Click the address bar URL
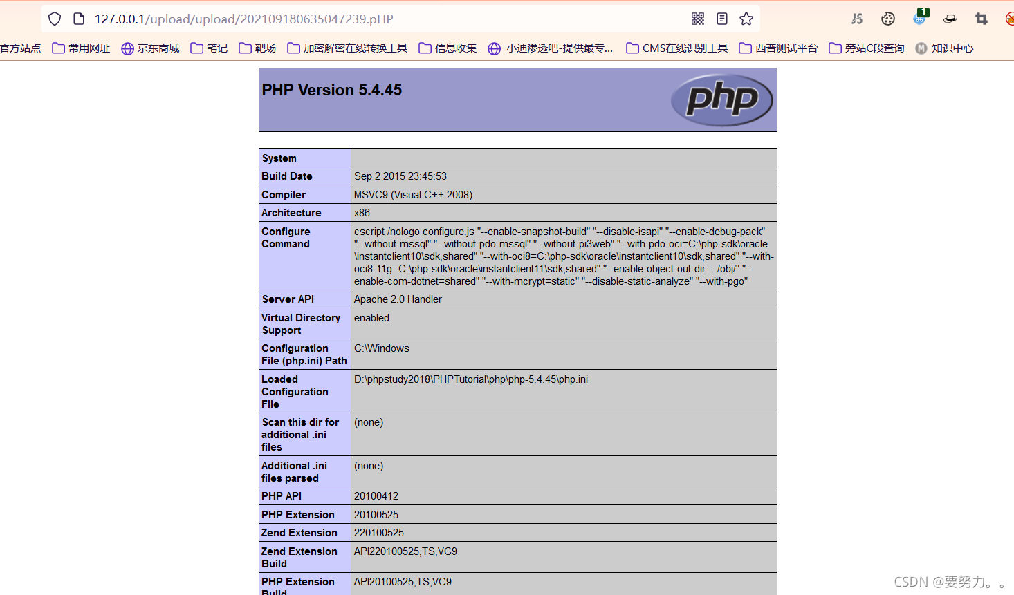Image resolution: width=1014 pixels, height=595 pixels. point(243,19)
